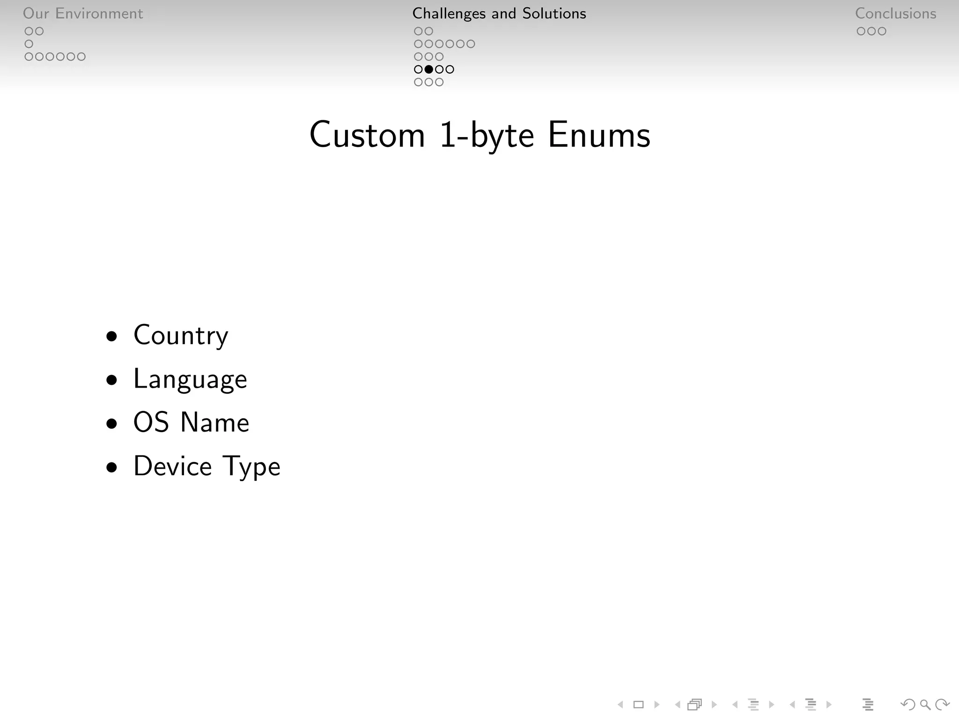The height and width of the screenshot is (719, 959).
Task: Click the presentation outline icon before the undo arrow
Action: click(868, 704)
